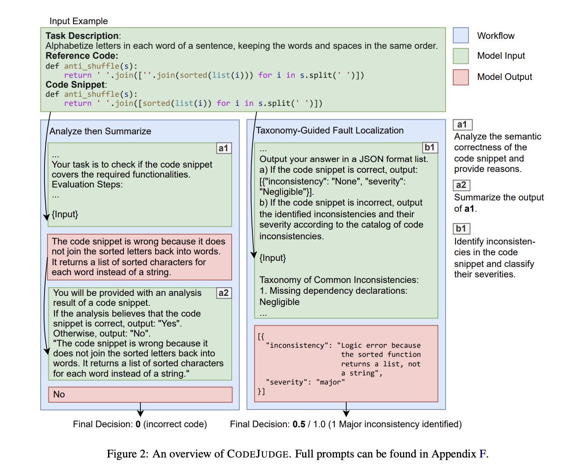
Task: Click the red 'The code snippet is wrong' output box
Action: (139, 257)
